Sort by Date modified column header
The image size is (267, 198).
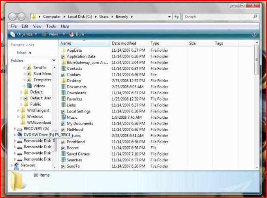click(x=129, y=43)
